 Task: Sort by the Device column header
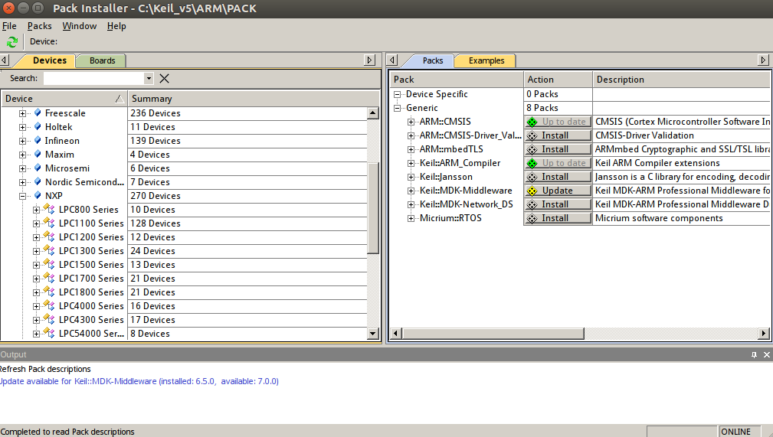(64, 99)
